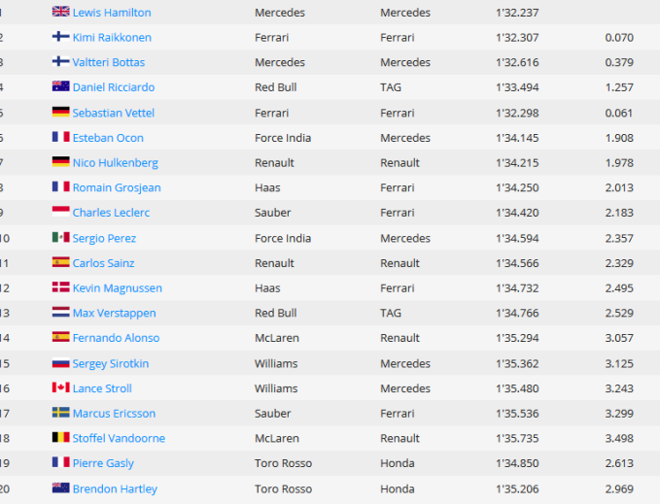
Task: Click the Finnish flag beside Kimi Raikkonen
Action: click(60, 38)
